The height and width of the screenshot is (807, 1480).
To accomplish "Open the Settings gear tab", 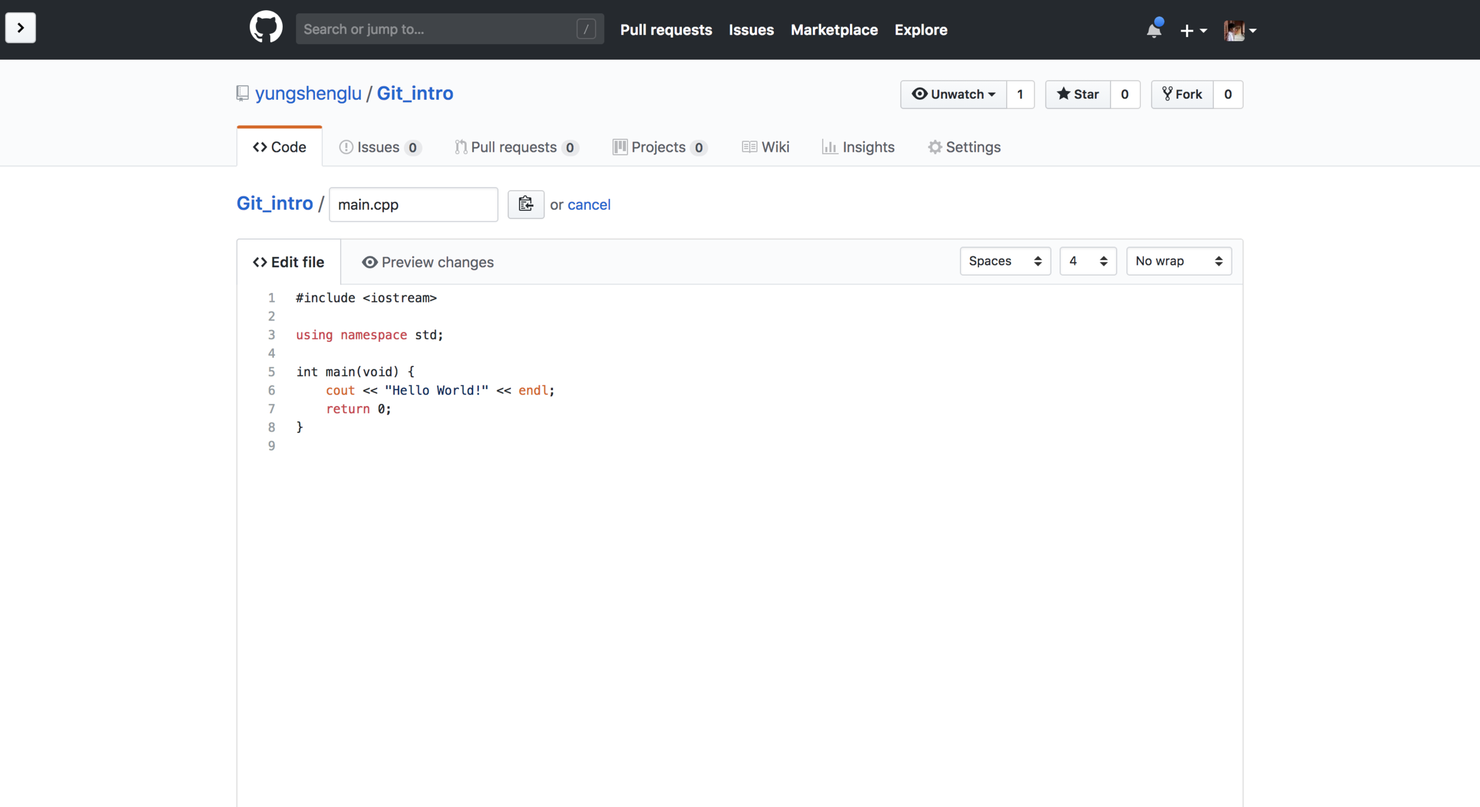I will 964,147.
